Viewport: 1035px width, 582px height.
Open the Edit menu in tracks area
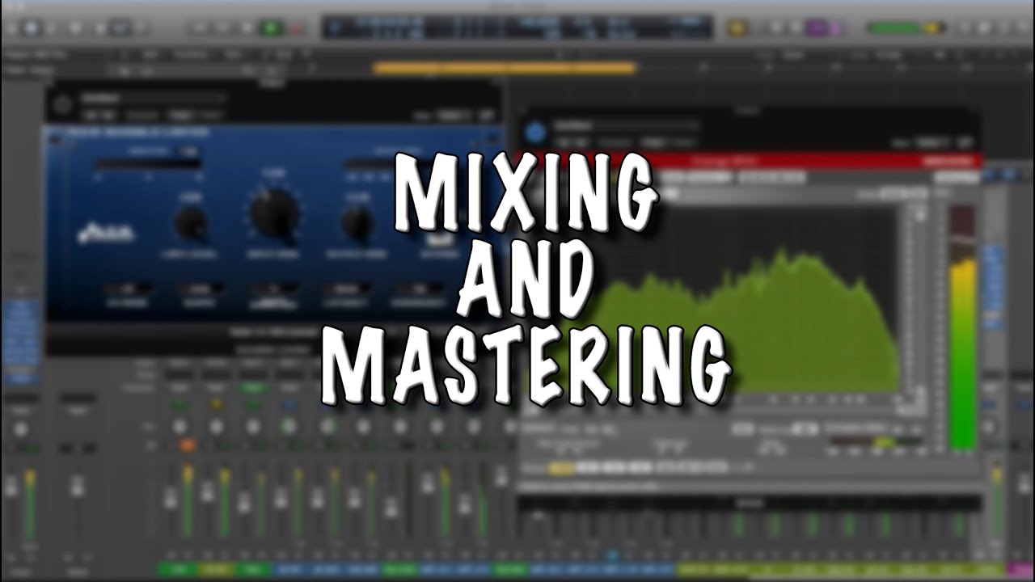(150, 54)
